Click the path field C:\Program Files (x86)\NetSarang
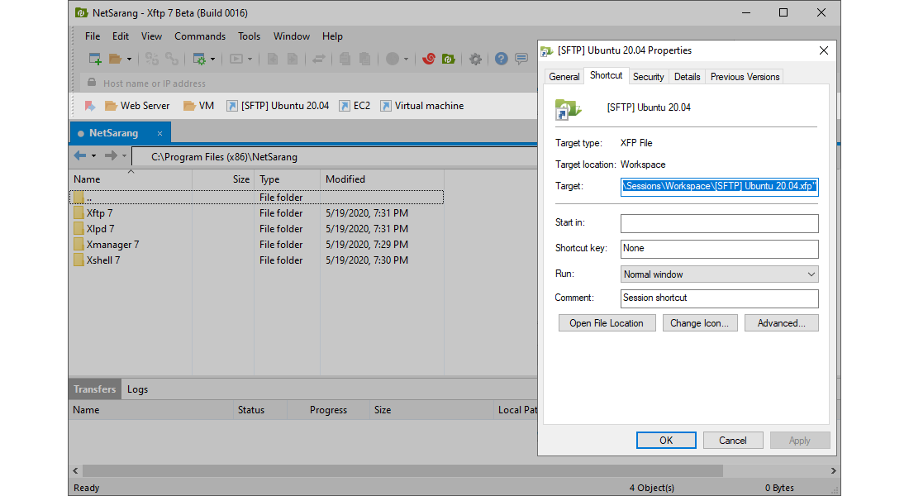909x496 pixels. tap(335, 156)
